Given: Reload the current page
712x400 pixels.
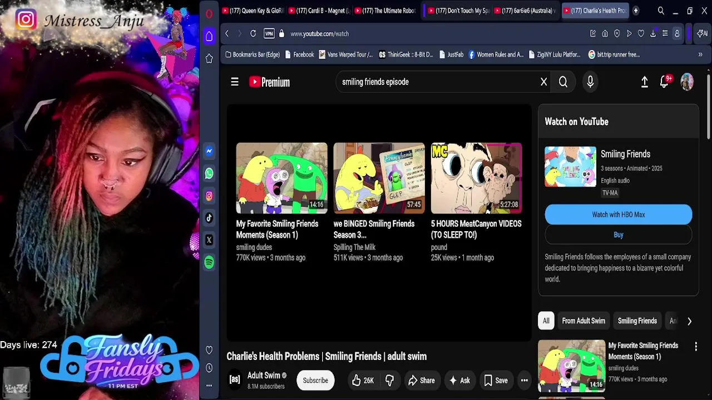Looking at the screenshot, I should pos(253,34).
